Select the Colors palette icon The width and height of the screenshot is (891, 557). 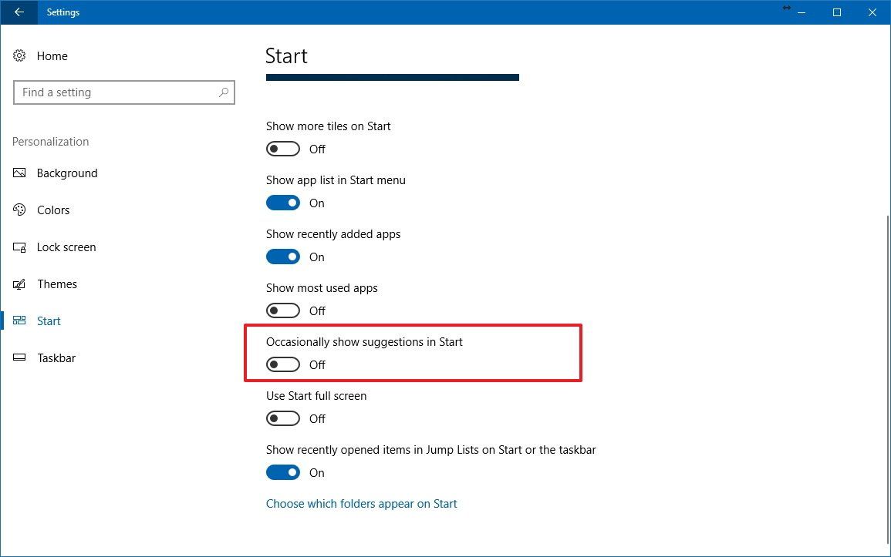coord(19,210)
